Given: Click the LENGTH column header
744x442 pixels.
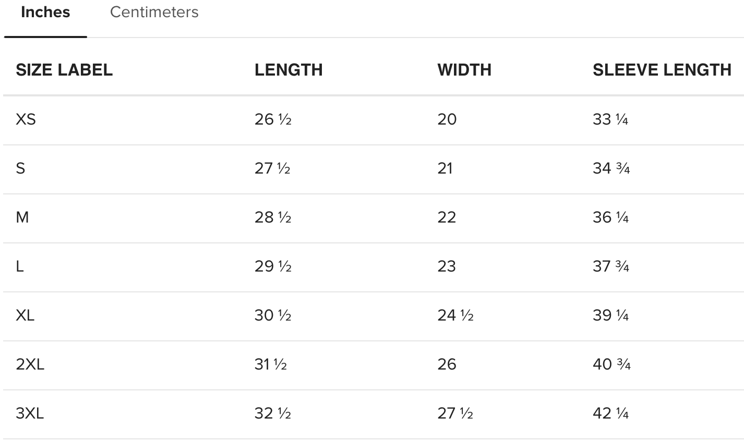Looking at the screenshot, I should pos(289,70).
